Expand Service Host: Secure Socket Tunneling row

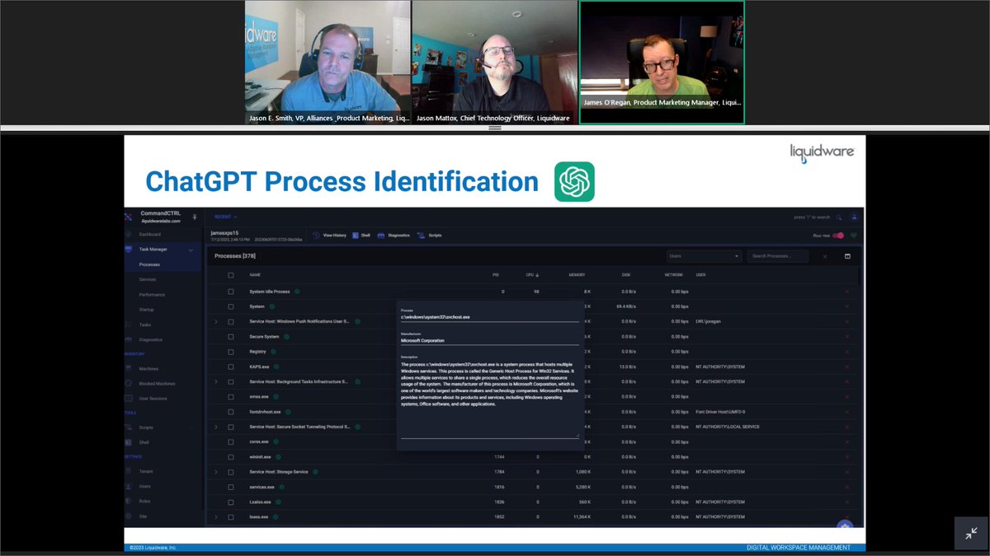pos(216,427)
